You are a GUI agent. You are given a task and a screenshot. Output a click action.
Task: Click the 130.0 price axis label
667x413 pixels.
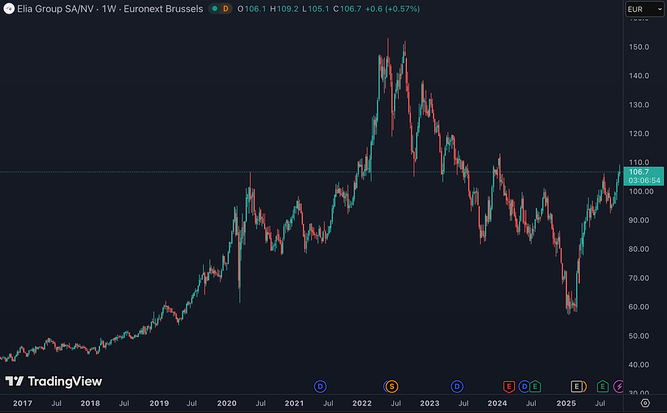click(x=639, y=105)
